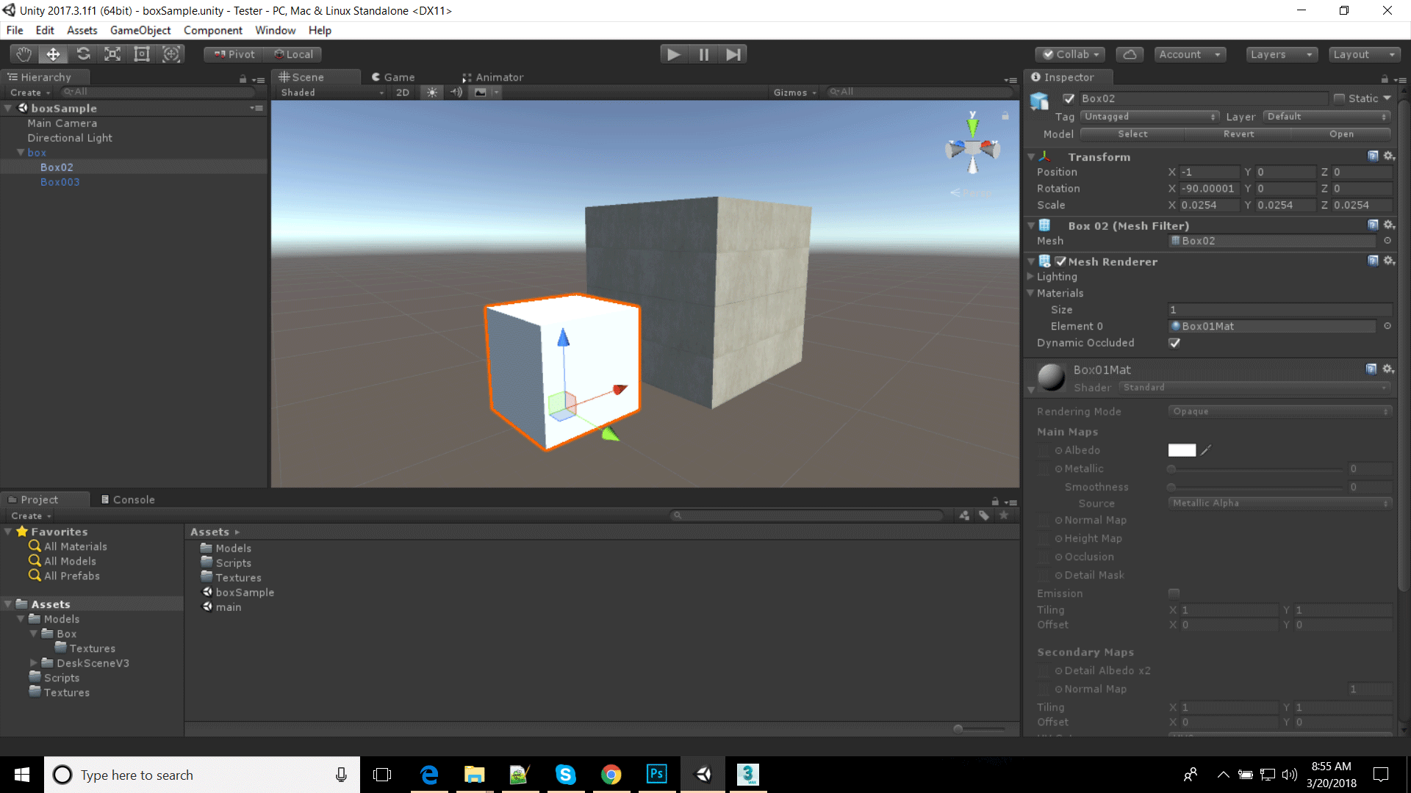Image resolution: width=1411 pixels, height=793 pixels.
Task: Open the Layer dropdown
Action: coord(1327,117)
